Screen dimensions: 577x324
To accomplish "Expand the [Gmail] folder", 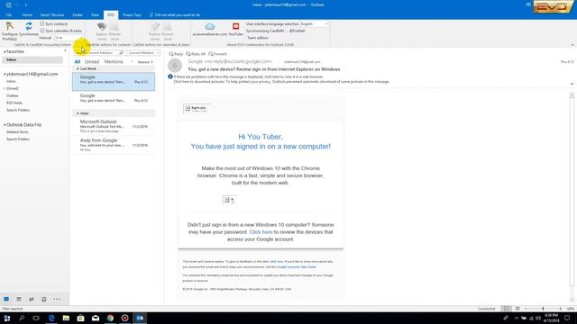I will click(x=5, y=88).
